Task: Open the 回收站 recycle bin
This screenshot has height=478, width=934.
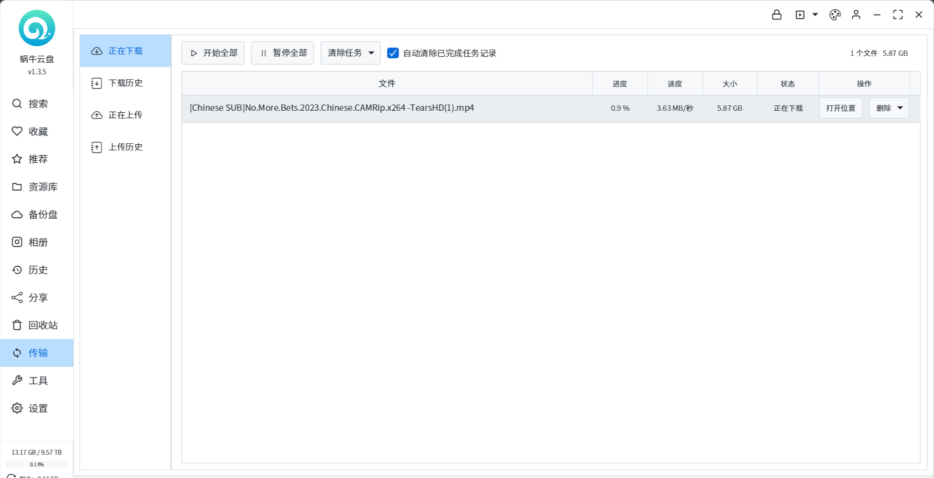Action: (x=37, y=325)
